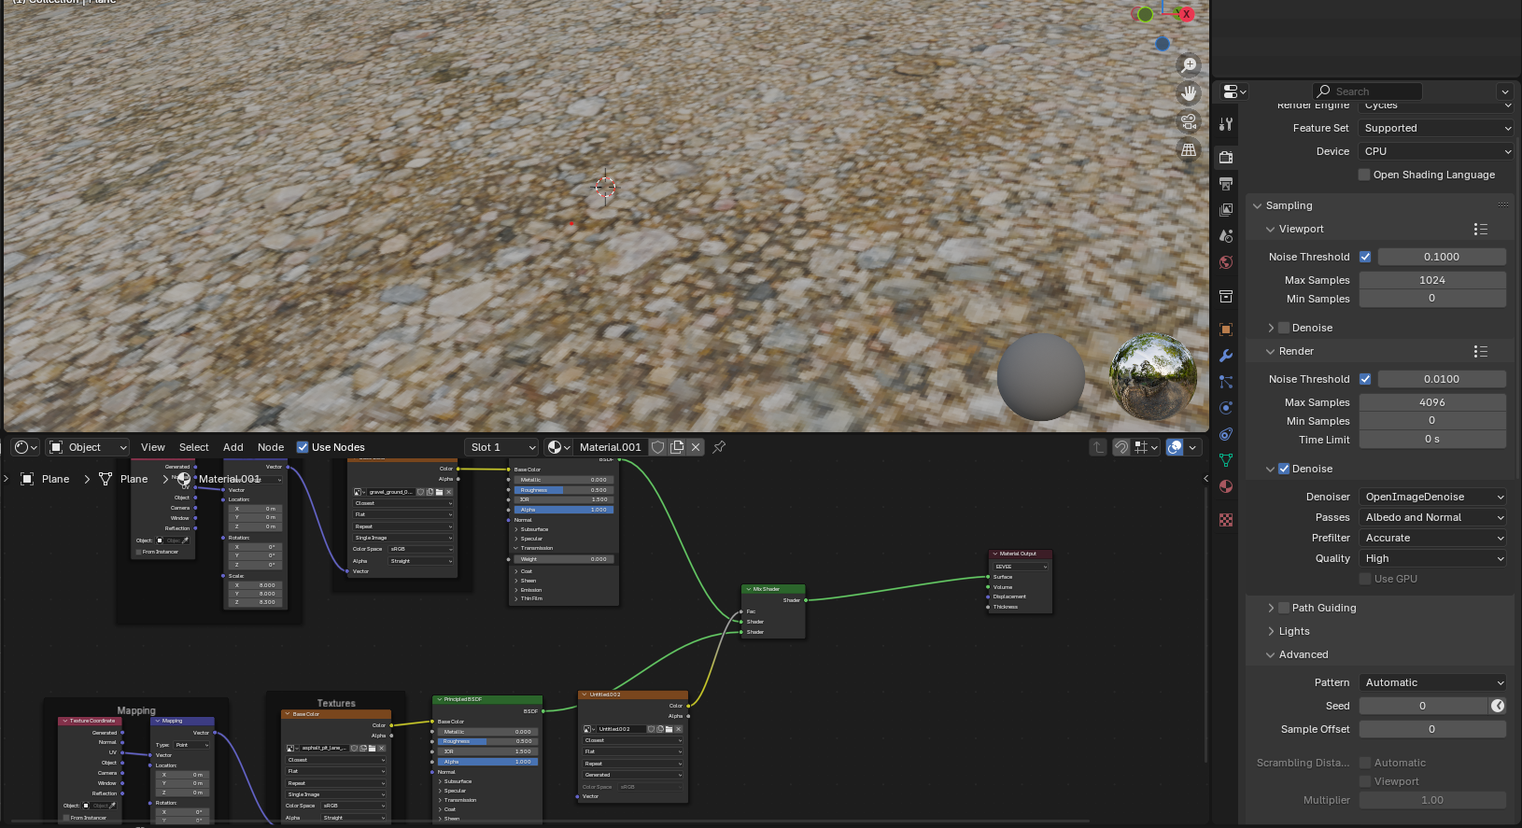This screenshot has height=828, width=1522.
Task: Open the Object properties tab
Action: pyautogui.click(x=1226, y=330)
